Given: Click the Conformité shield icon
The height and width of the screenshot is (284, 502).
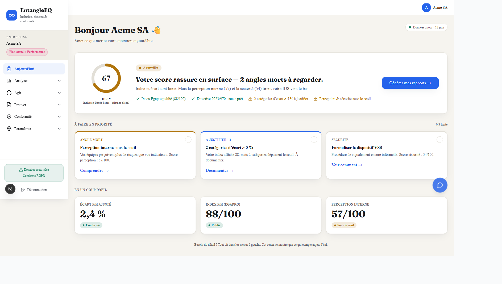Looking at the screenshot, I should click(9, 117).
